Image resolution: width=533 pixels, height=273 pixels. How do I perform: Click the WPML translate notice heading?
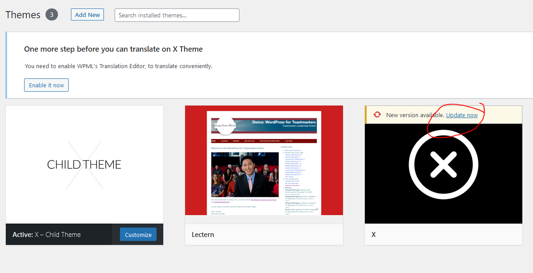click(113, 49)
